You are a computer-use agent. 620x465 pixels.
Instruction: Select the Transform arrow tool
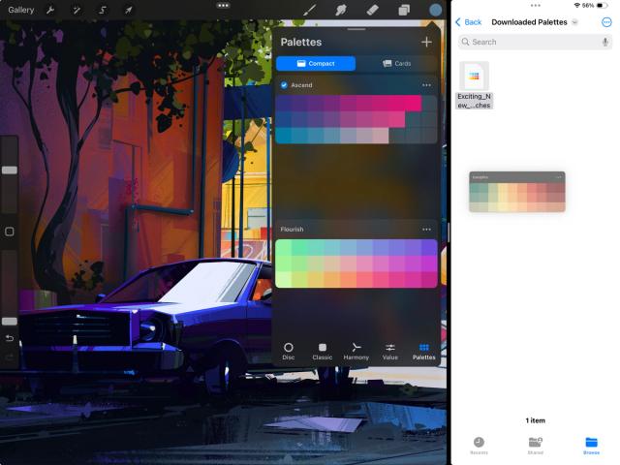129,10
